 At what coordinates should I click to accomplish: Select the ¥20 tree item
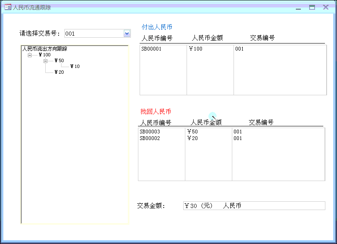(59, 72)
